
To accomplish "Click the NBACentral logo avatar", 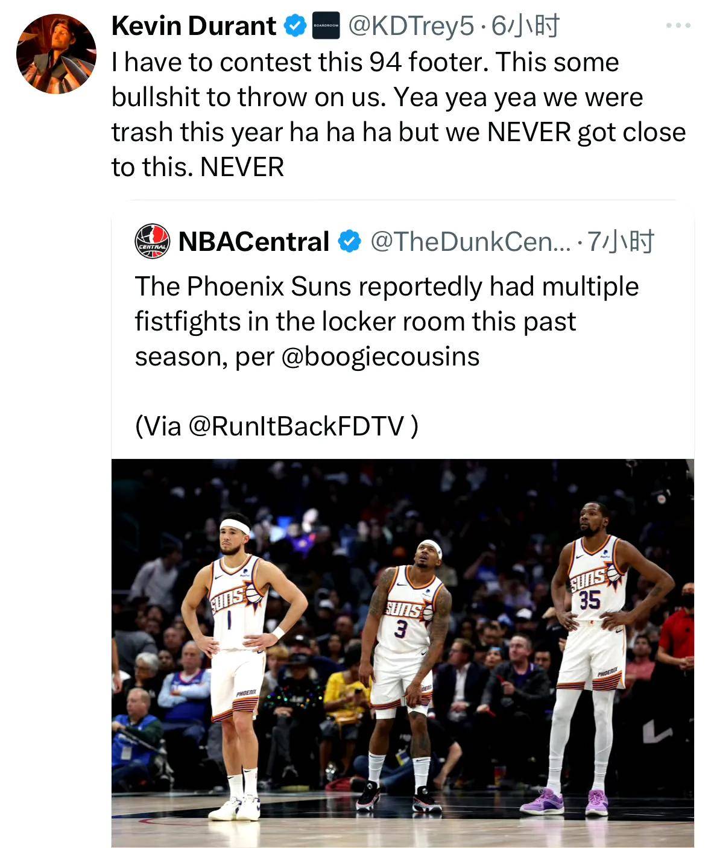I will (x=152, y=241).
